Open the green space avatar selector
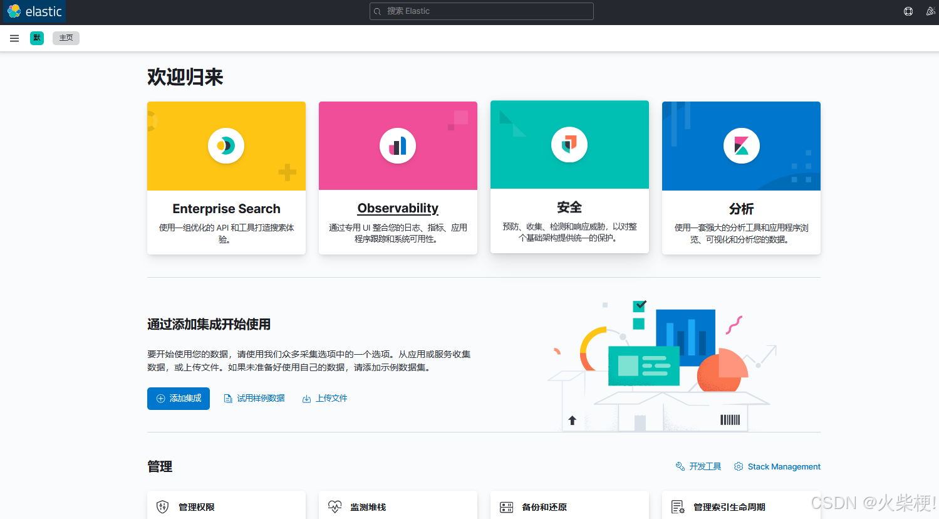 point(37,38)
